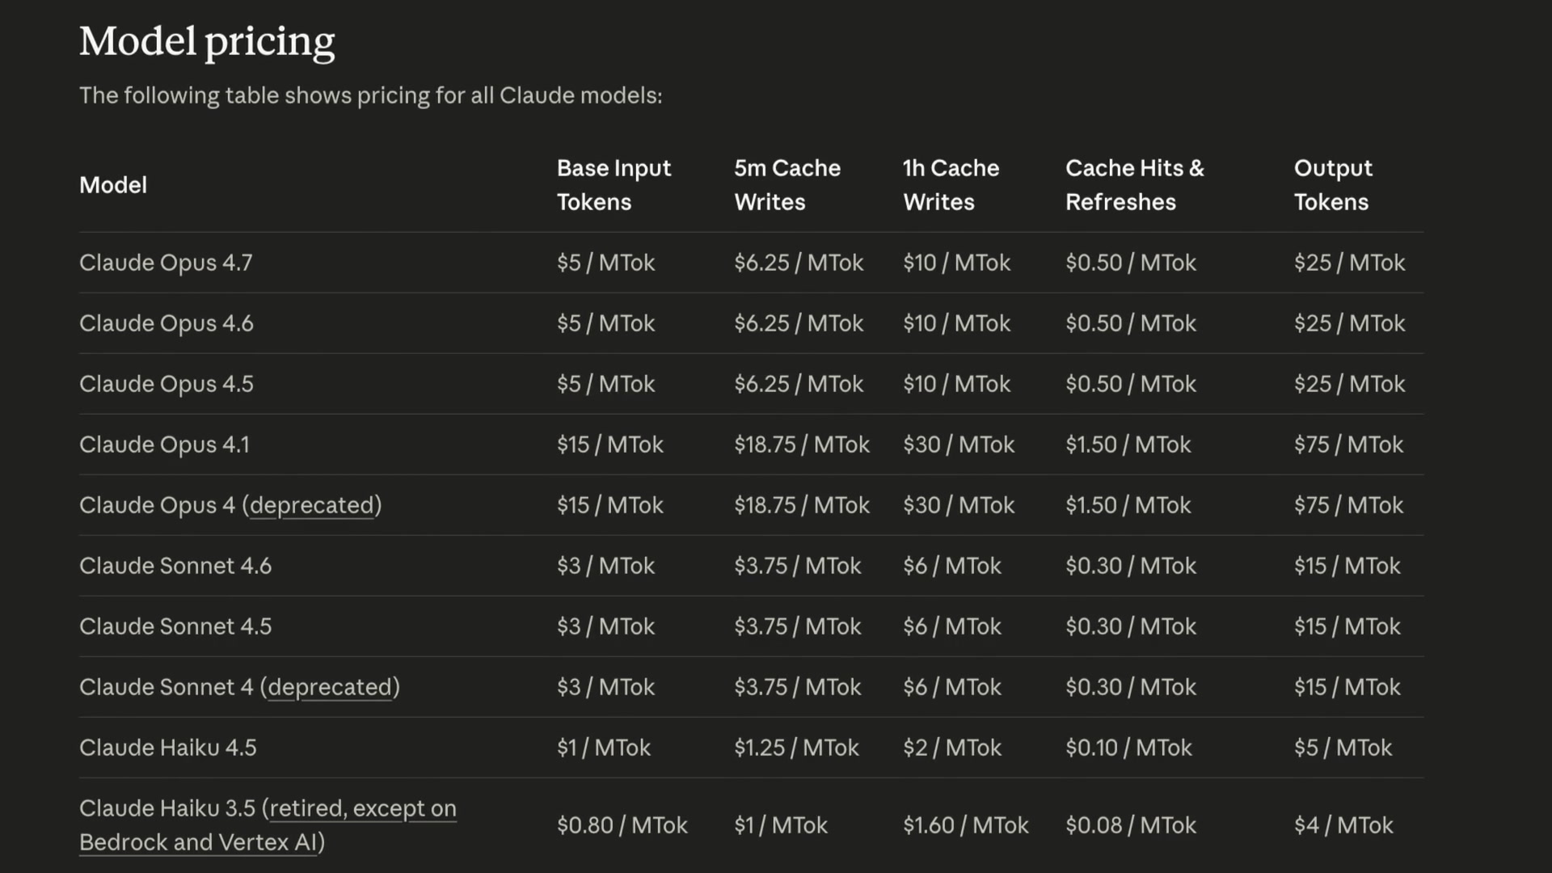Image resolution: width=1552 pixels, height=873 pixels.
Task: Select the Model column header
Action: [x=113, y=185]
